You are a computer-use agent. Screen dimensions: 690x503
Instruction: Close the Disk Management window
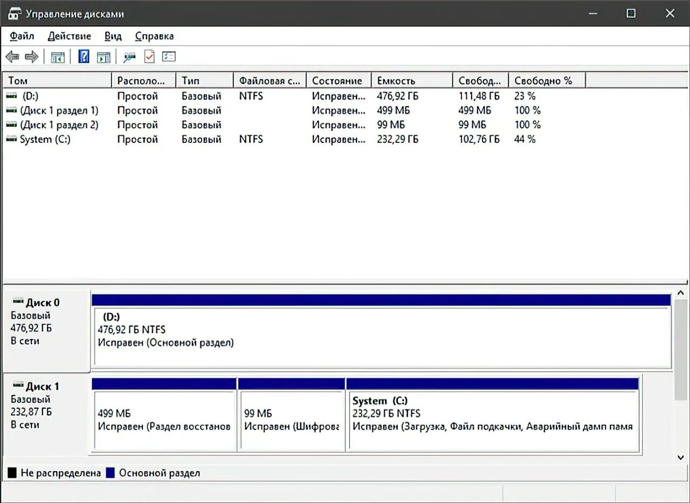click(x=670, y=13)
